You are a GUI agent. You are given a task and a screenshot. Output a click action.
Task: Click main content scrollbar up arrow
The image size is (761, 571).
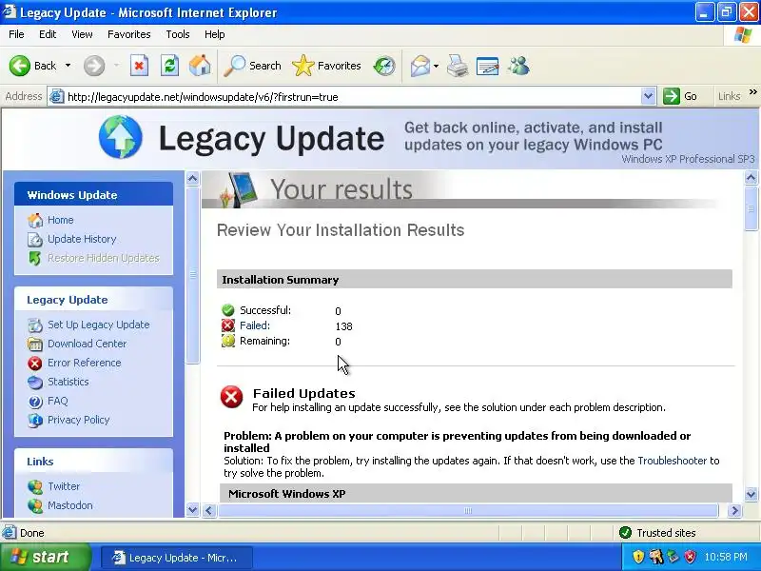[x=751, y=178]
